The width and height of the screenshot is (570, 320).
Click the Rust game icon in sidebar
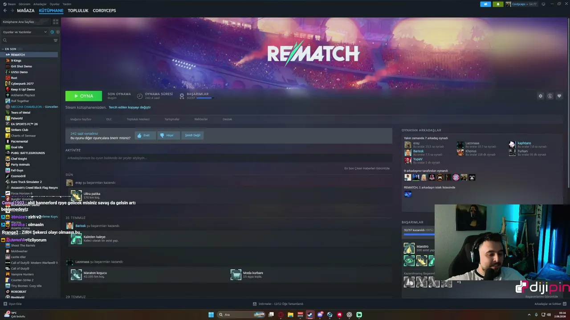coord(8,78)
